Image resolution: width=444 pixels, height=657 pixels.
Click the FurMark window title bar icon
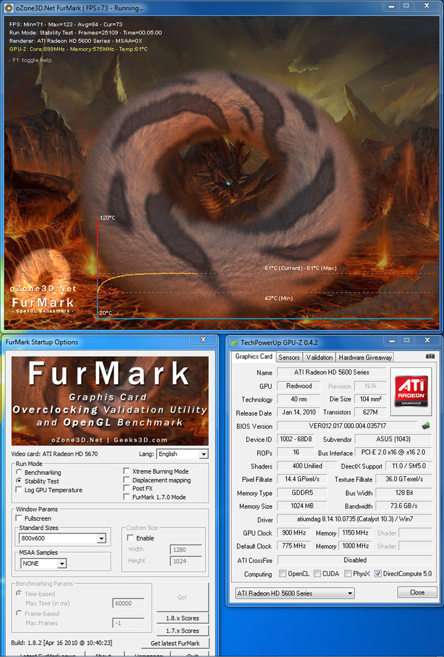[x=9, y=8]
